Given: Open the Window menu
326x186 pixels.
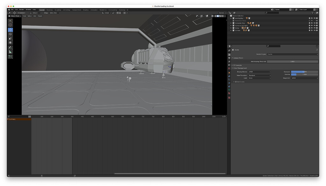Looking at the screenshot, I should 28,10.
